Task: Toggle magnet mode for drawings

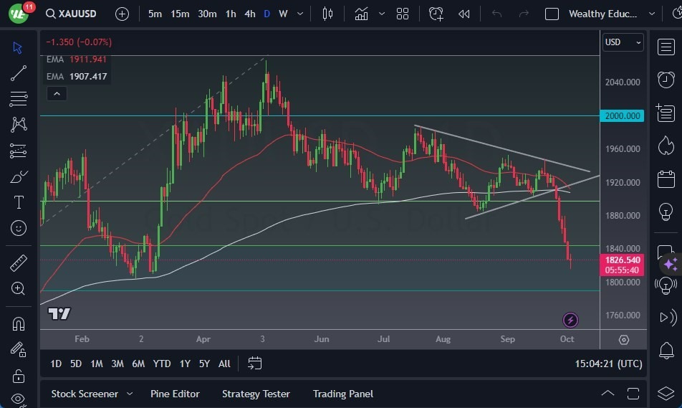Action: coord(19,323)
